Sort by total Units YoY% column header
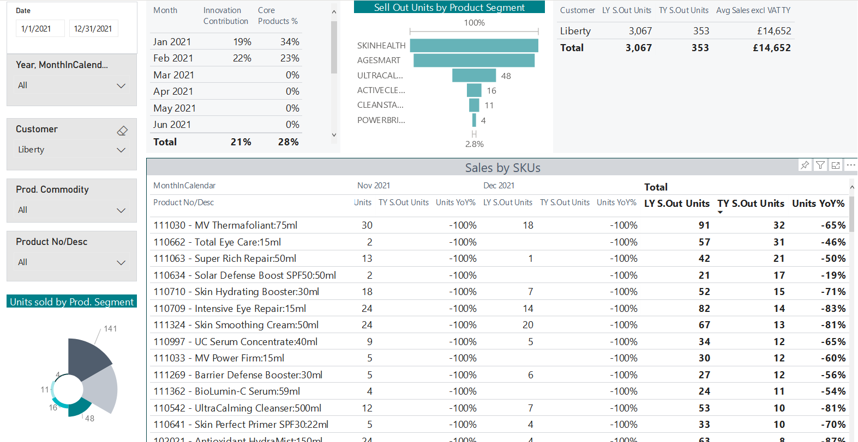Screen dimensions: 858x442 click(818, 204)
